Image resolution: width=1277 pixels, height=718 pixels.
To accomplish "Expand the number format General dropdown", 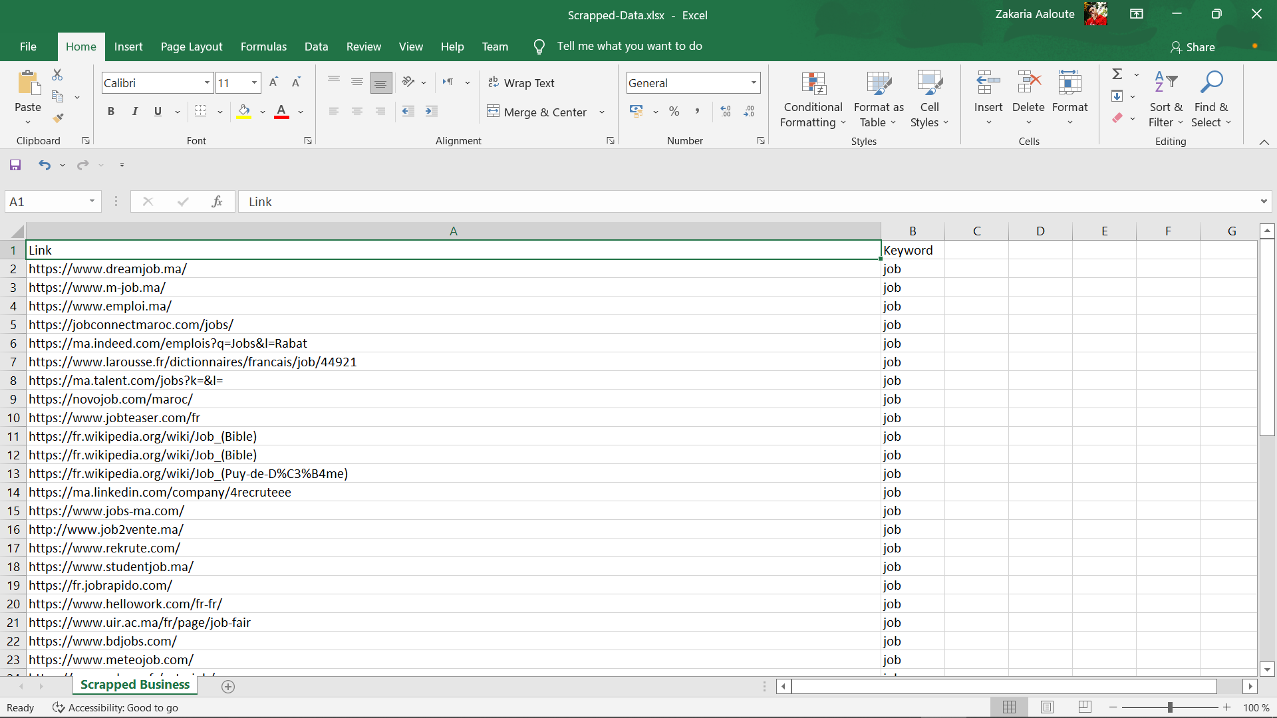I will [754, 82].
